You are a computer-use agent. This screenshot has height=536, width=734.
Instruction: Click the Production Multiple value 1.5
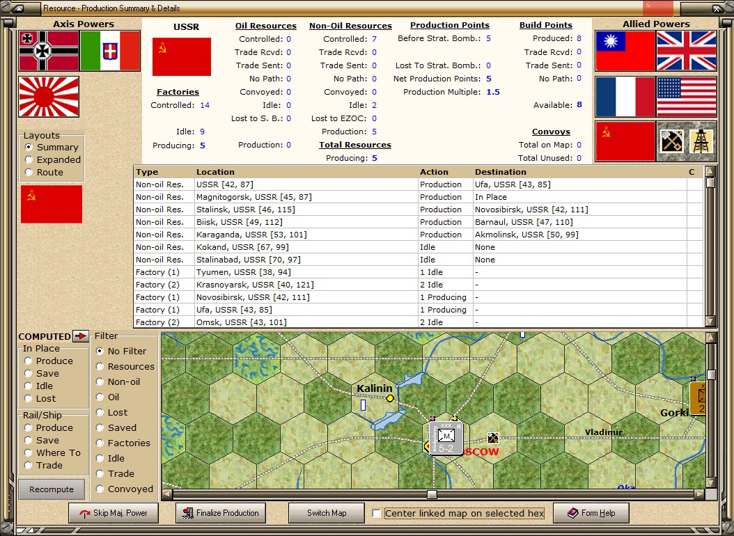pyautogui.click(x=493, y=92)
